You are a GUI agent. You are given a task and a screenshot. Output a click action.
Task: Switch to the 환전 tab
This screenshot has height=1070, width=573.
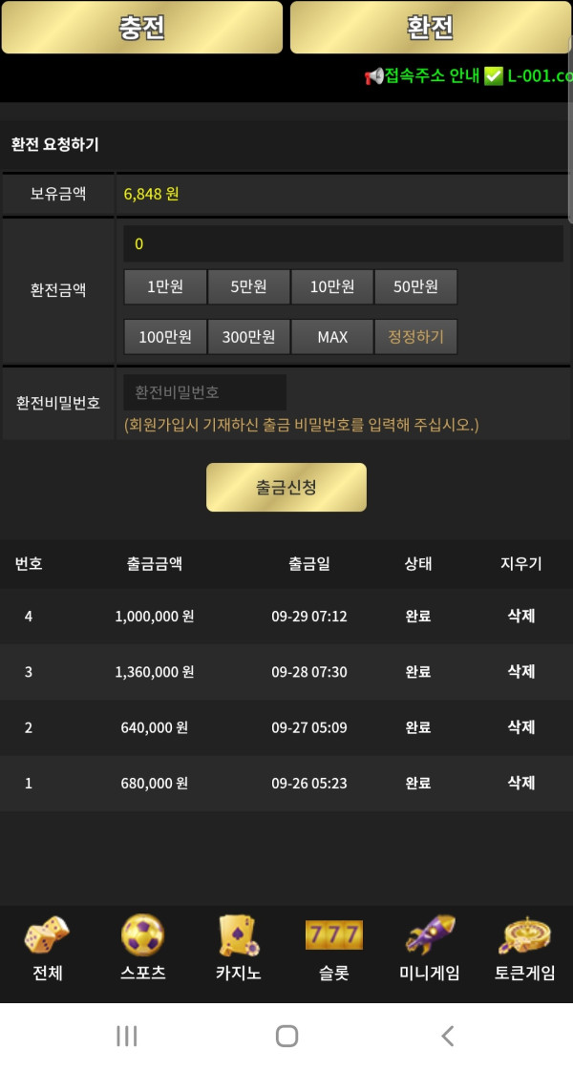click(430, 28)
